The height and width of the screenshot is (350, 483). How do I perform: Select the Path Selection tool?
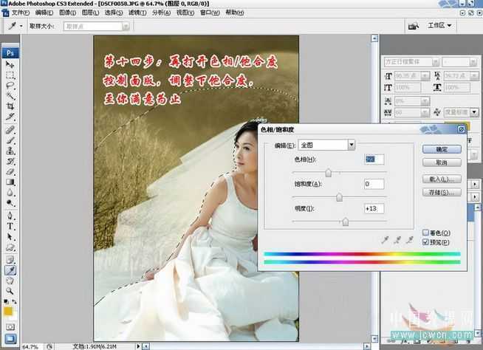[10, 236]
